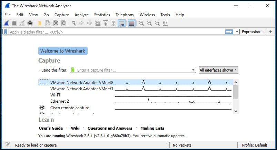Open the Analyze menu
This screenshot has width=277, height=150.
click(x=81, y=15)
